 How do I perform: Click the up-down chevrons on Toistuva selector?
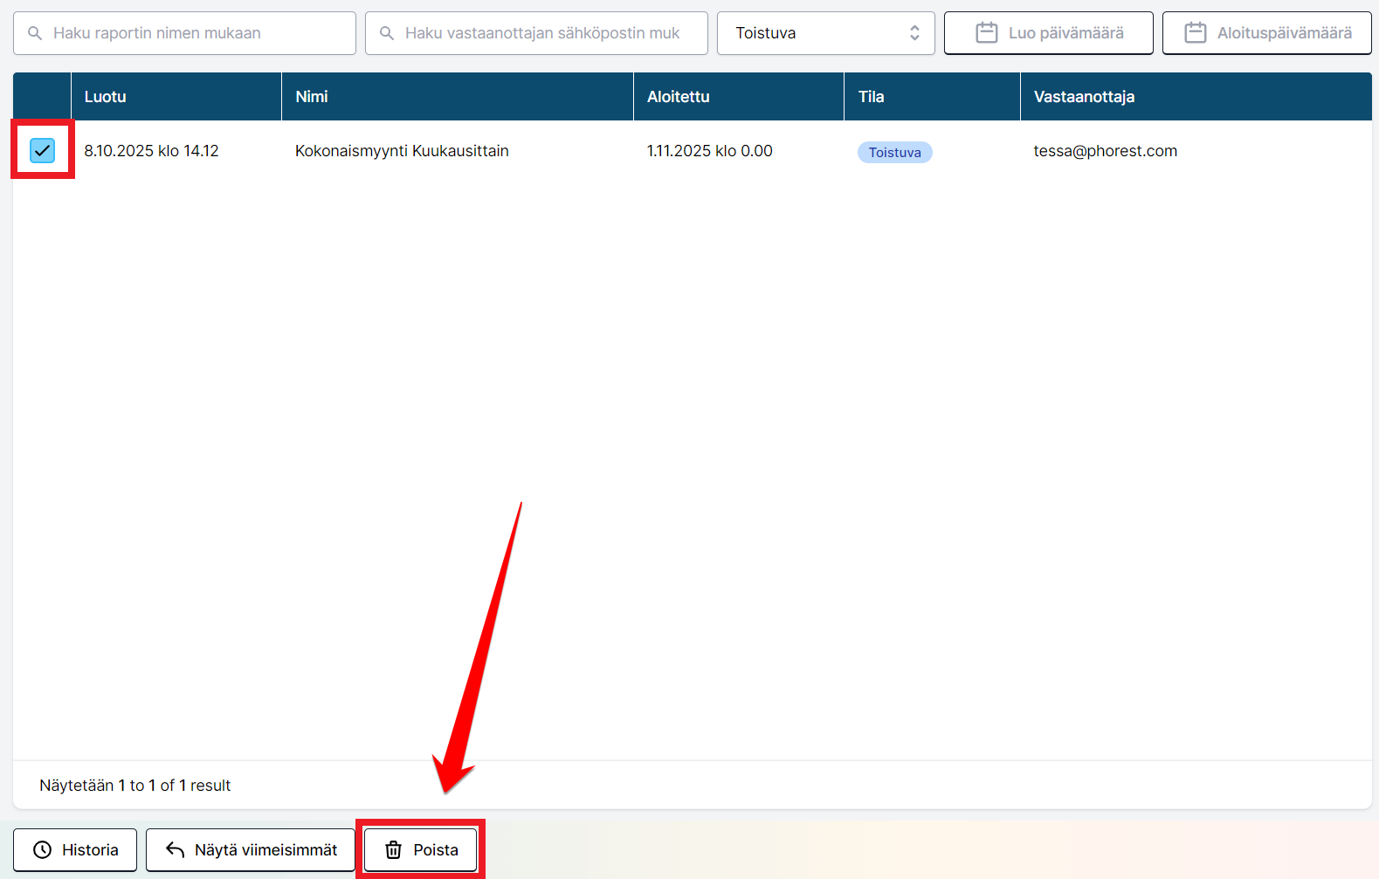pos(914,33)
